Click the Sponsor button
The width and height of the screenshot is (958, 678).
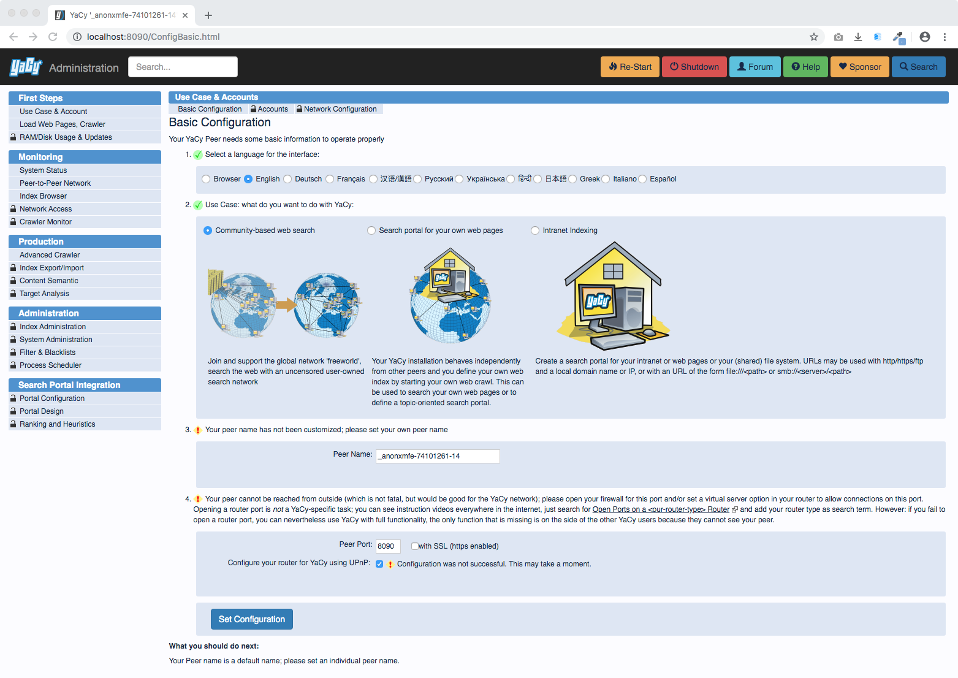click(860, 67)
